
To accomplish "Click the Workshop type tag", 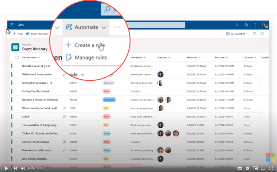I will 109,100.
